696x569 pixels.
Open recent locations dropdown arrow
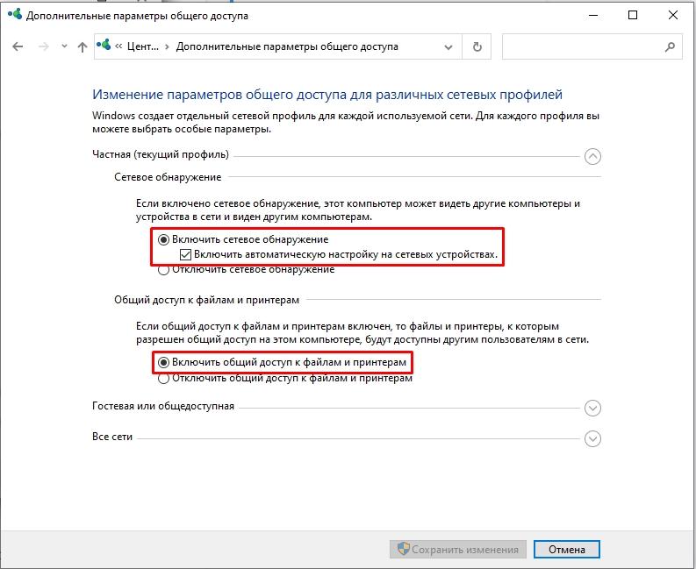pyautogui.click(x=64, y=46)
